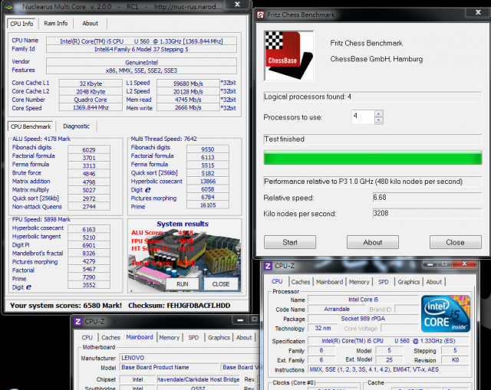
Task: Click the Kilo nodes per second value 3208
Action: point(427,213)
